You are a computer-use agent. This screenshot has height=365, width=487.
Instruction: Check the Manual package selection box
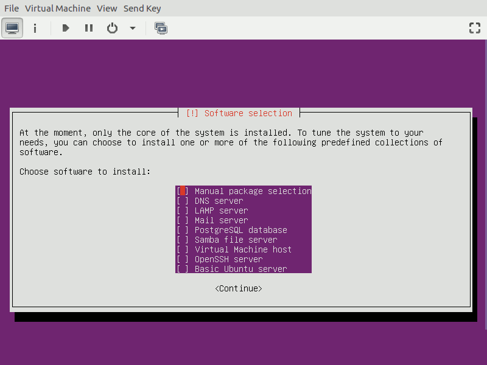point(183,191)
